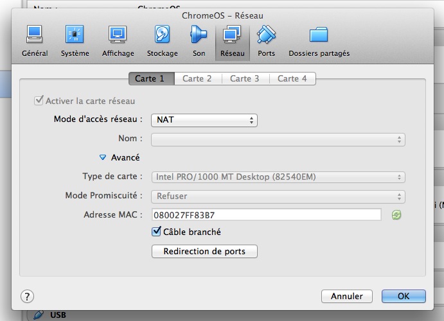
Task: Open the Stockage storage settings
Action: pyautogui.click(x=162, y=40)
